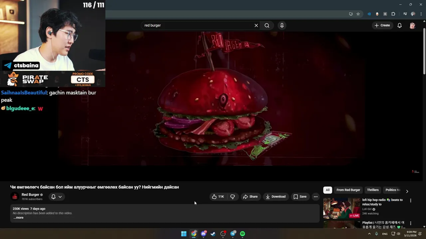This screenshot has width=426, height=239.
Task: Select From Red Burger filter chip
Action: coord(348,190)
